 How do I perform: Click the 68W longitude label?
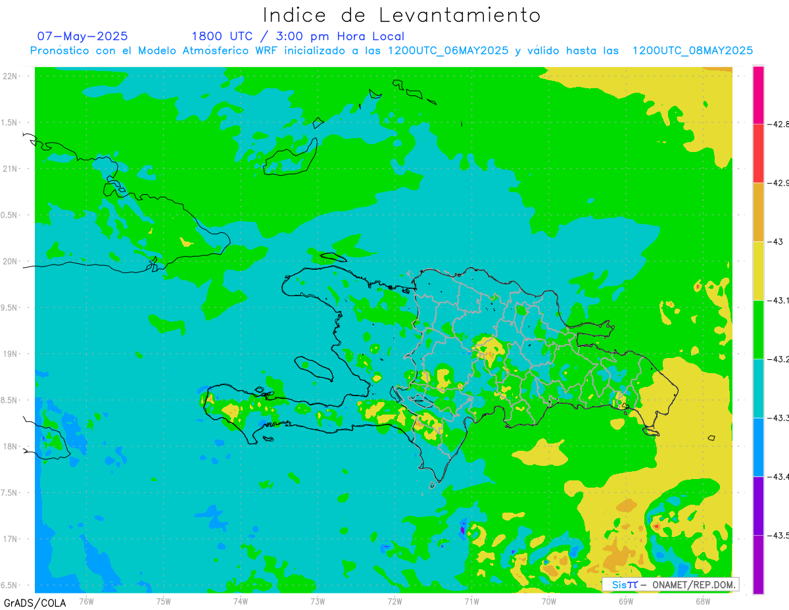pos(703,601)
